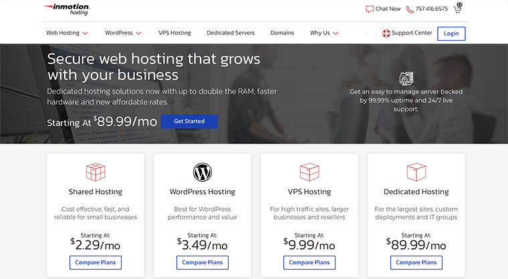Click the Cost effective, fast, and reliable description
This screenshot has width=508, height=279.
click(95, 213)
